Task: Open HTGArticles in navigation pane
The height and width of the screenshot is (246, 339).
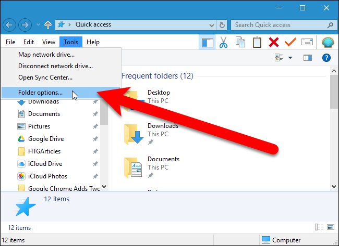Action: pyautogui.click(x=44, y=151)
